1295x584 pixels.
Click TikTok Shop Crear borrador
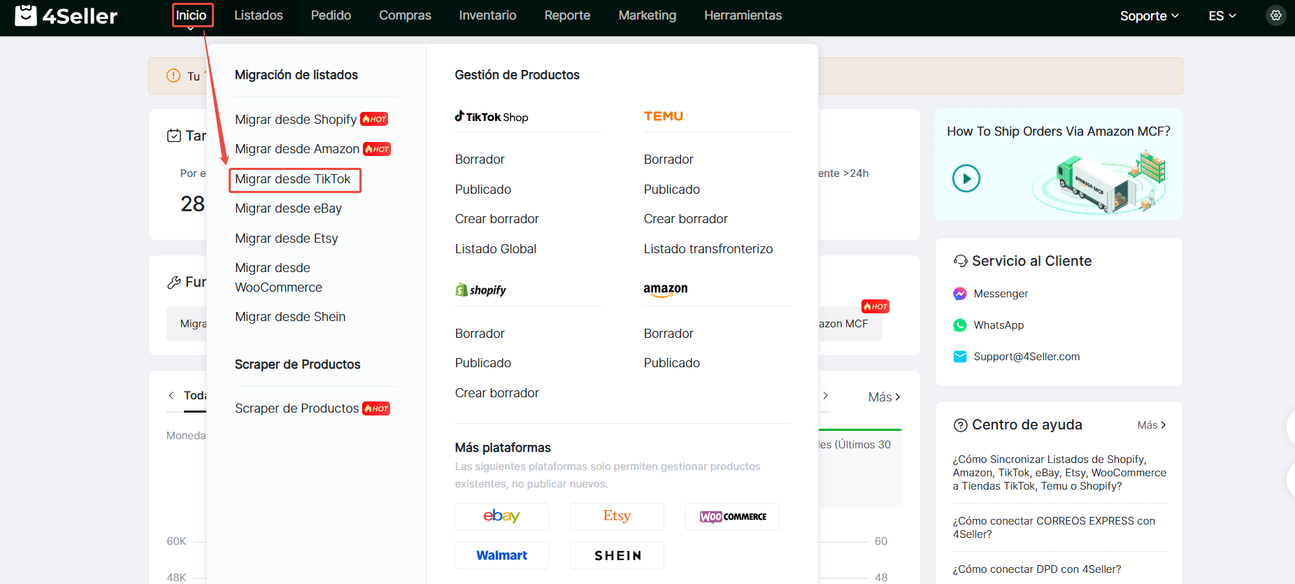pyautogui.click(x=497, y=219)
